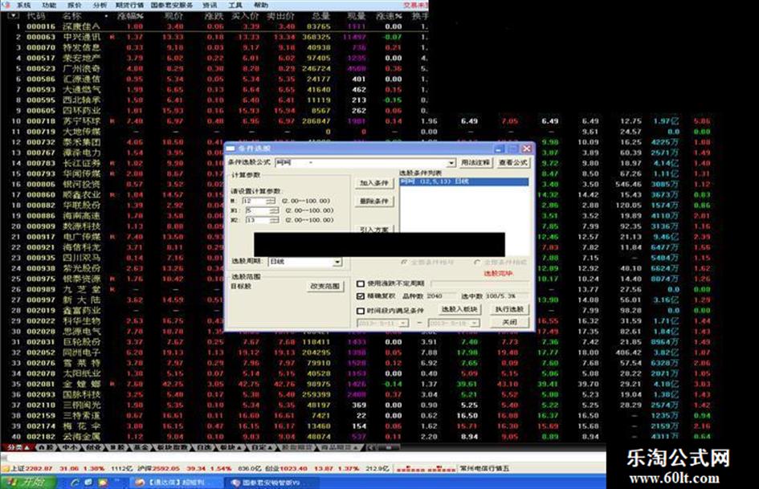Click the 查看公式 button
The width and height of the screenshot is (759, 489).
tap(513, 163)
